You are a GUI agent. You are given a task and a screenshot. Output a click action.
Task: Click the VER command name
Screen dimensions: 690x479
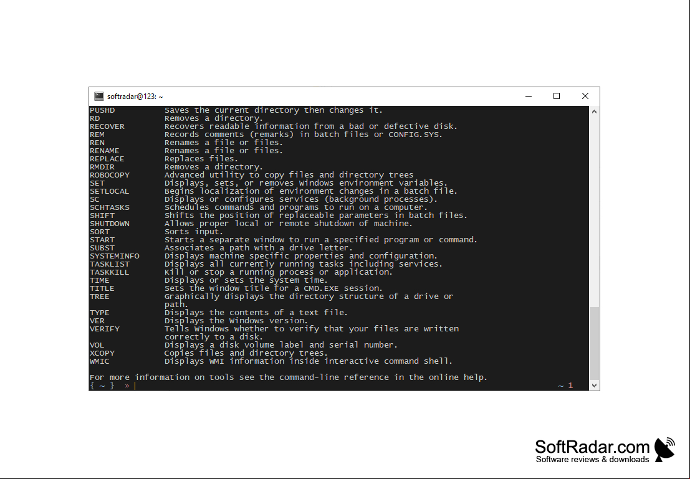(x=97, y=321)
